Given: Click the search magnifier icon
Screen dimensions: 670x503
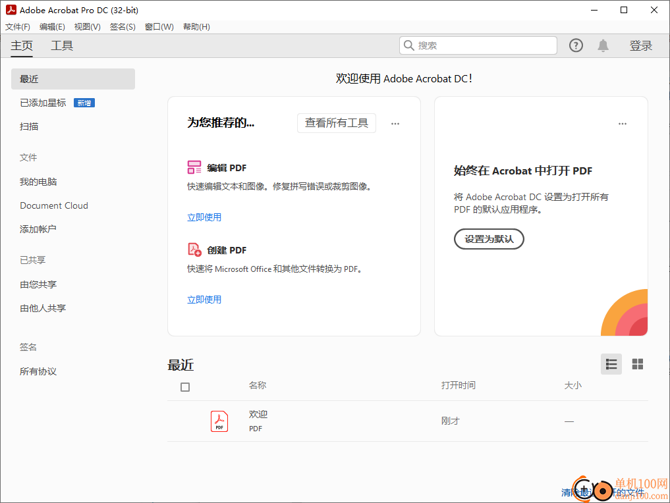Looking at the screenshot, I should 409,45.
